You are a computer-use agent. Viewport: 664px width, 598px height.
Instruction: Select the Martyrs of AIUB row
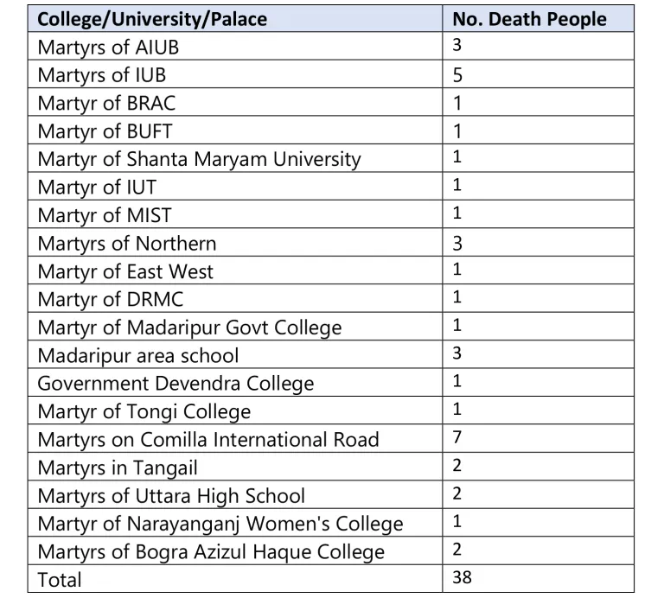tap(331, 46)
